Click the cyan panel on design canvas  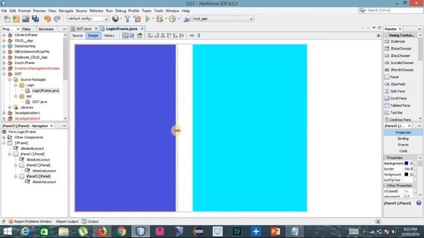point(250,128)
